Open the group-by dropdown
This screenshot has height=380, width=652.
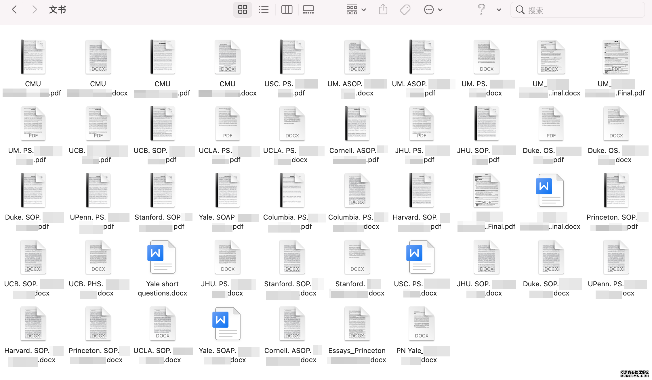click(x=356, y=10)
